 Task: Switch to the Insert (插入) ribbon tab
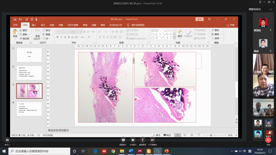coord(34,25)
